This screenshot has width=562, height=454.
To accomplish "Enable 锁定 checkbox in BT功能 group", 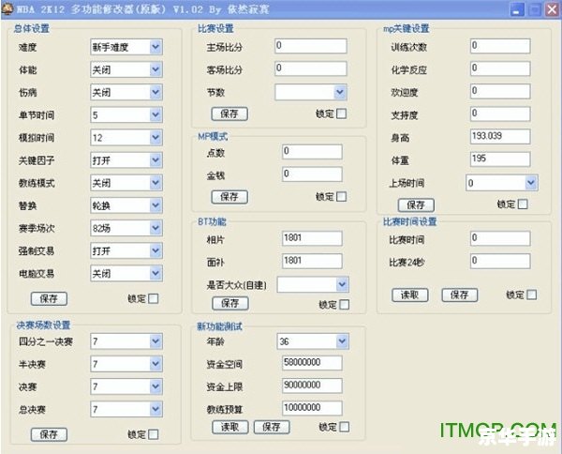I will [344, 304].
